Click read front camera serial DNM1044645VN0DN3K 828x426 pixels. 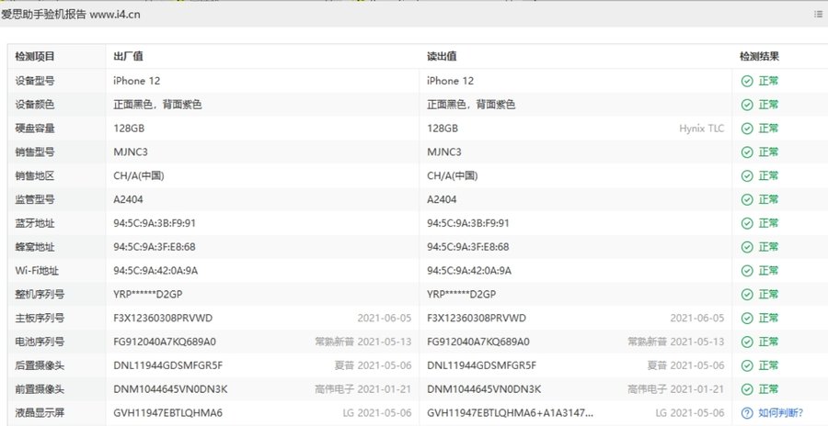pos(484,389)
